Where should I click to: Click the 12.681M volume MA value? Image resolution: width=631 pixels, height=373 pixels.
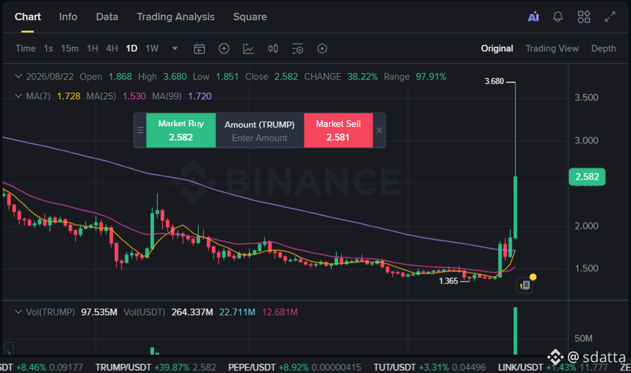(x=280, y=312)
